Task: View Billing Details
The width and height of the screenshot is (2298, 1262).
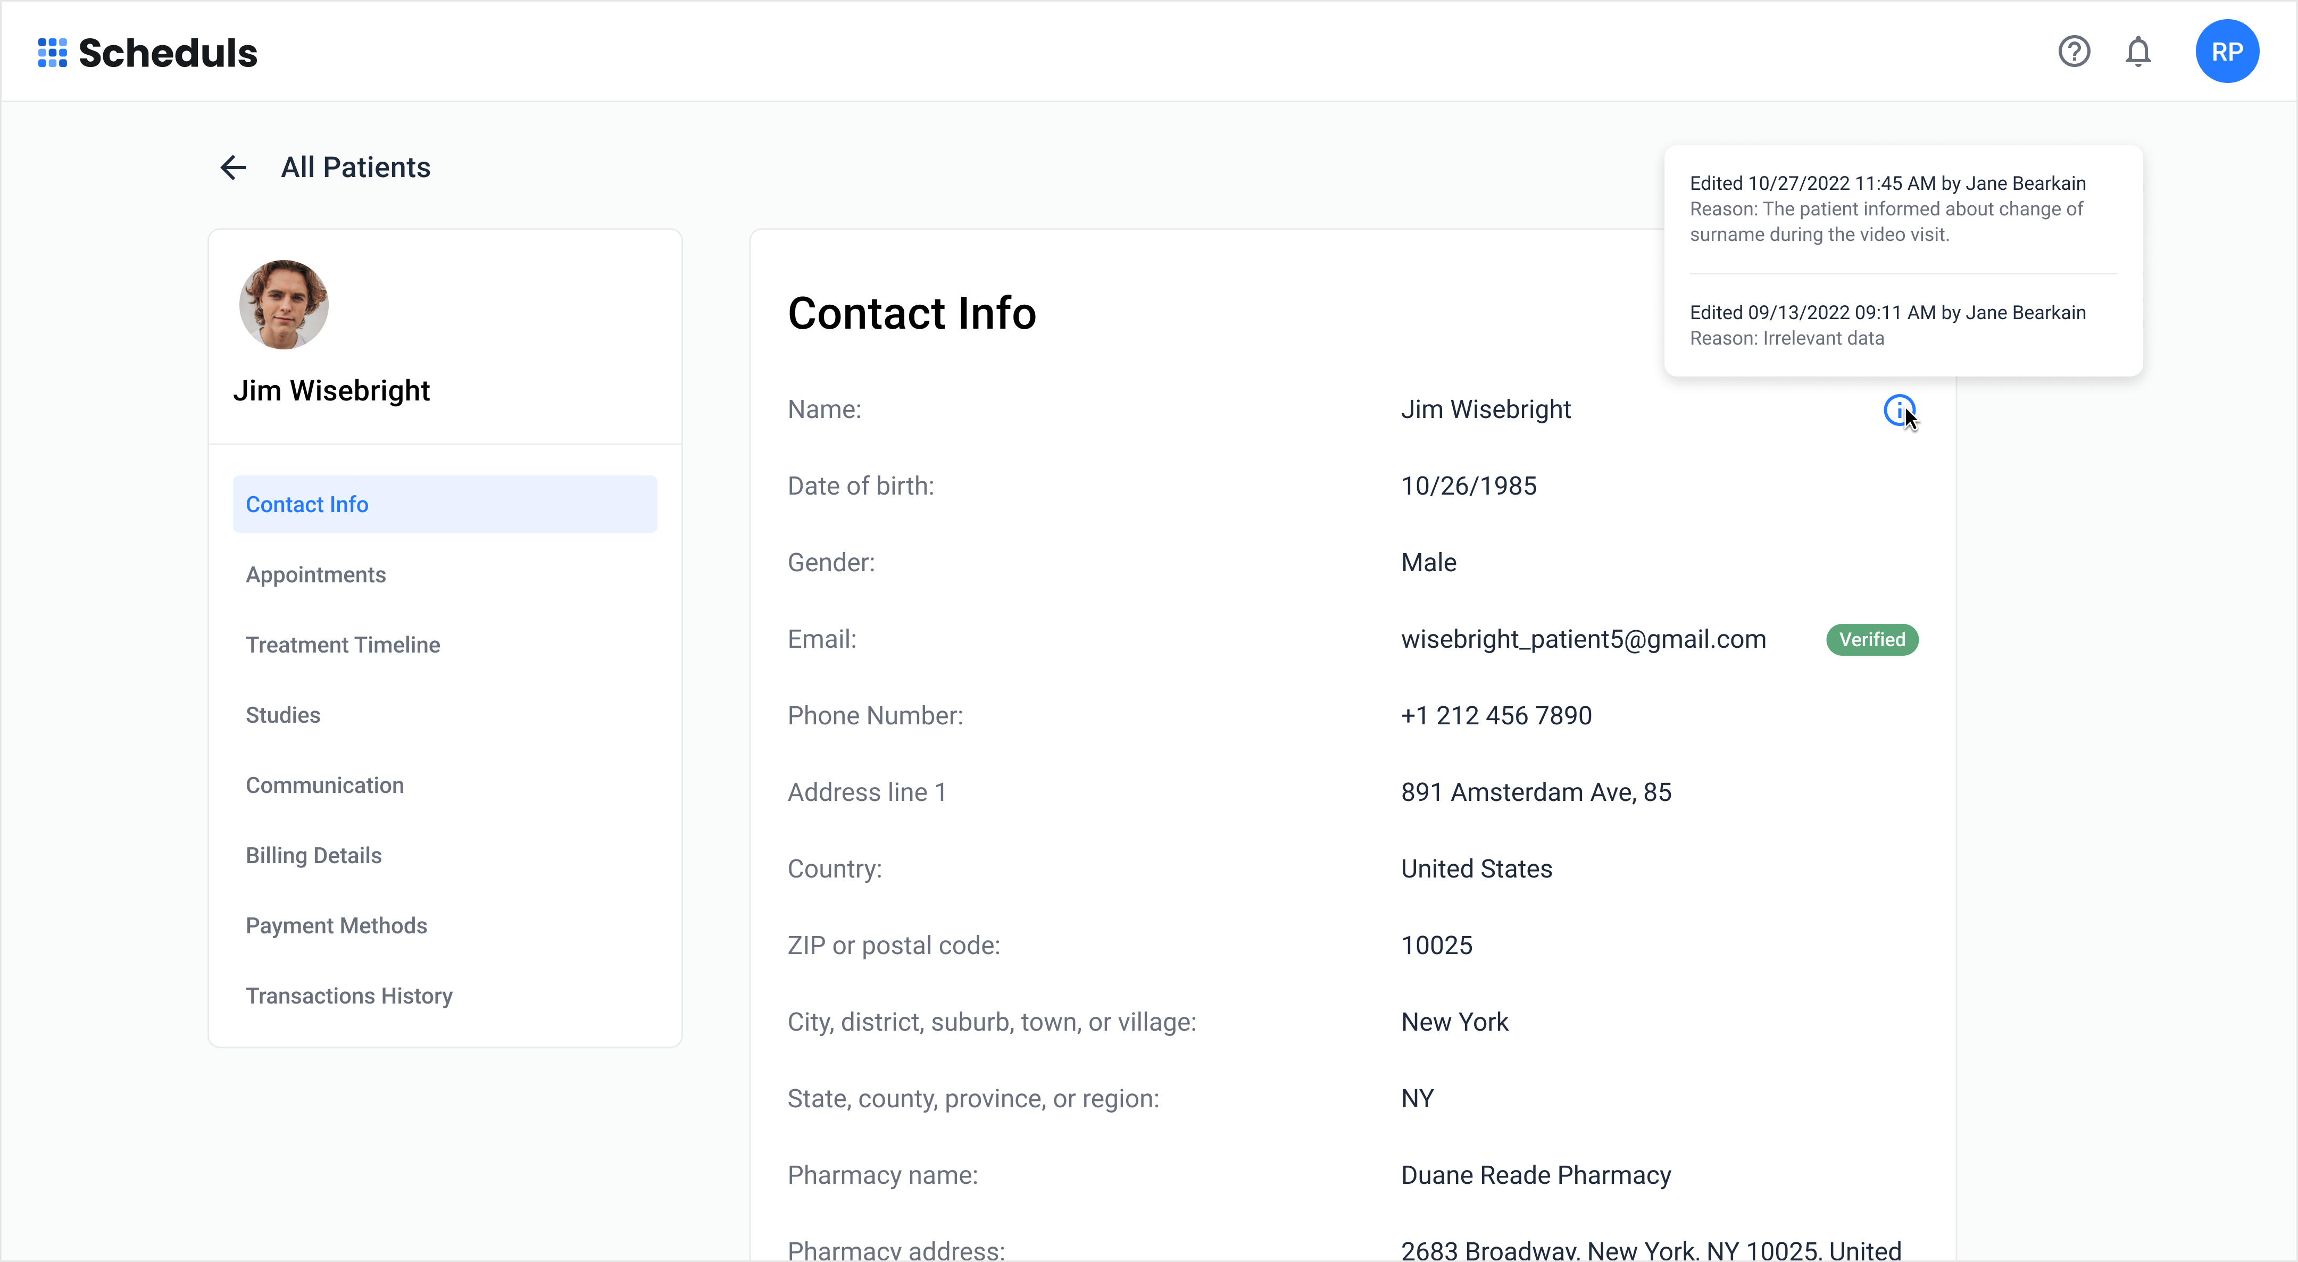Action: click(x=313, y=855)
